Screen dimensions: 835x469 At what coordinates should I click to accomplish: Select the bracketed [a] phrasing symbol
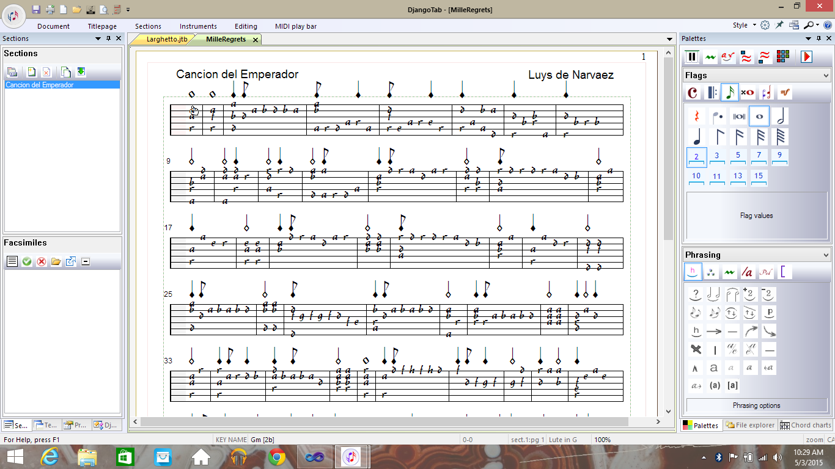[733, 385]
